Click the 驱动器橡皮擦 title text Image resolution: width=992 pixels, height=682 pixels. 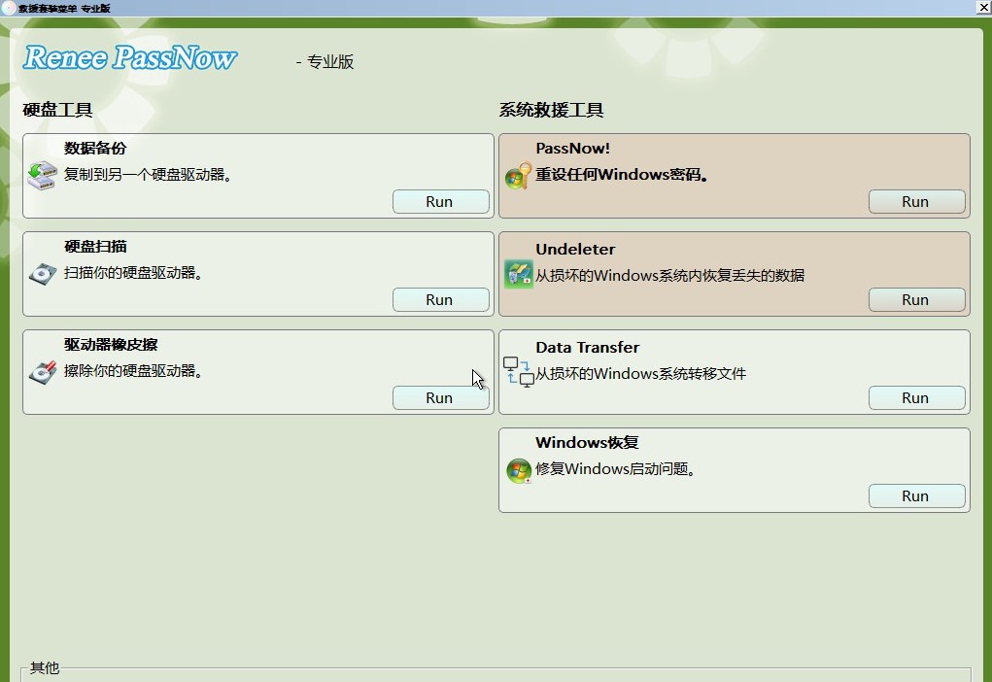(x=111, y=344)
